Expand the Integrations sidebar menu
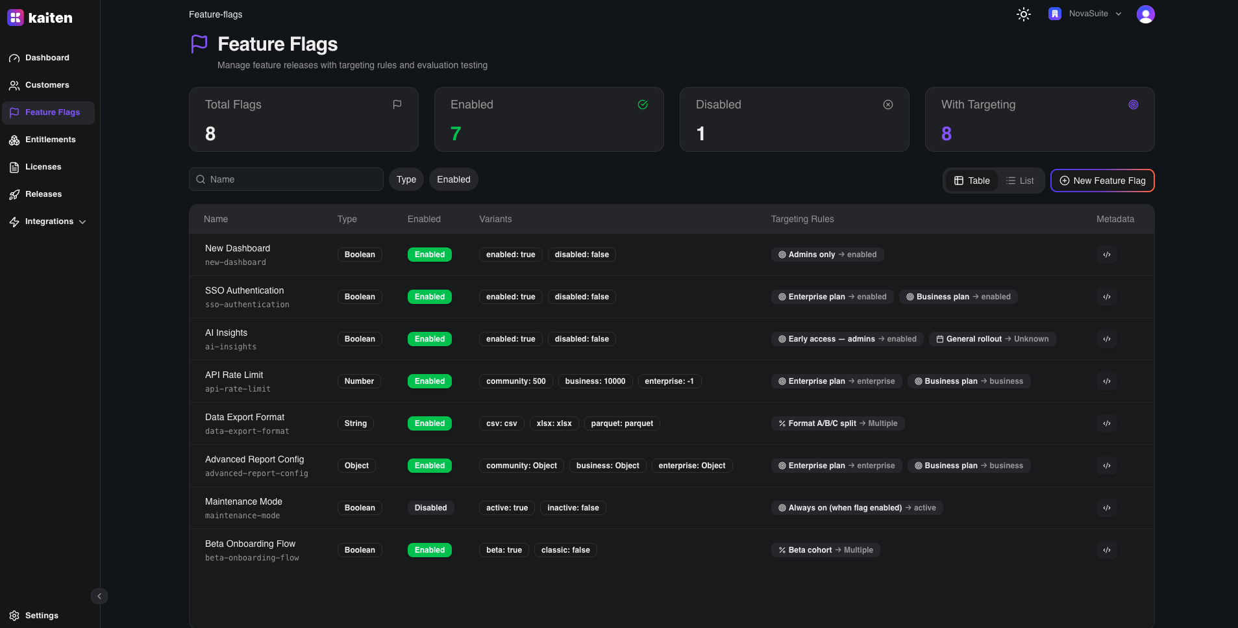1238x628 pixels. pyautogui.click(x=49, y=221)
